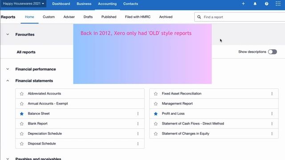Open Disposal Schedule more options menu
Viewport: 285px width, 160px height.
coord(138,144)
